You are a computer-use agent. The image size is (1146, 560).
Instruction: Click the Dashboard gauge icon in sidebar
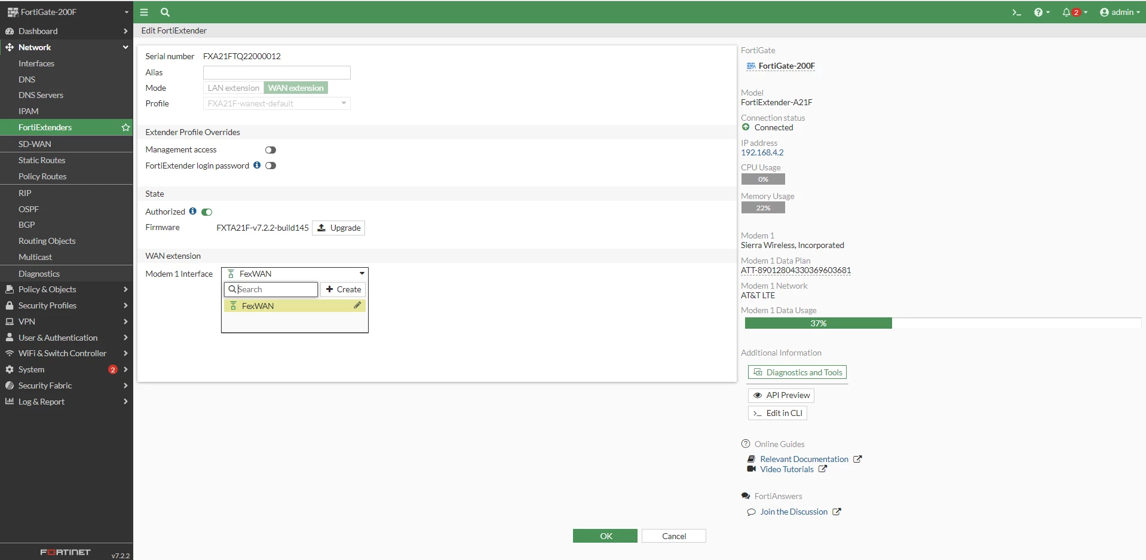click(10, 31)
